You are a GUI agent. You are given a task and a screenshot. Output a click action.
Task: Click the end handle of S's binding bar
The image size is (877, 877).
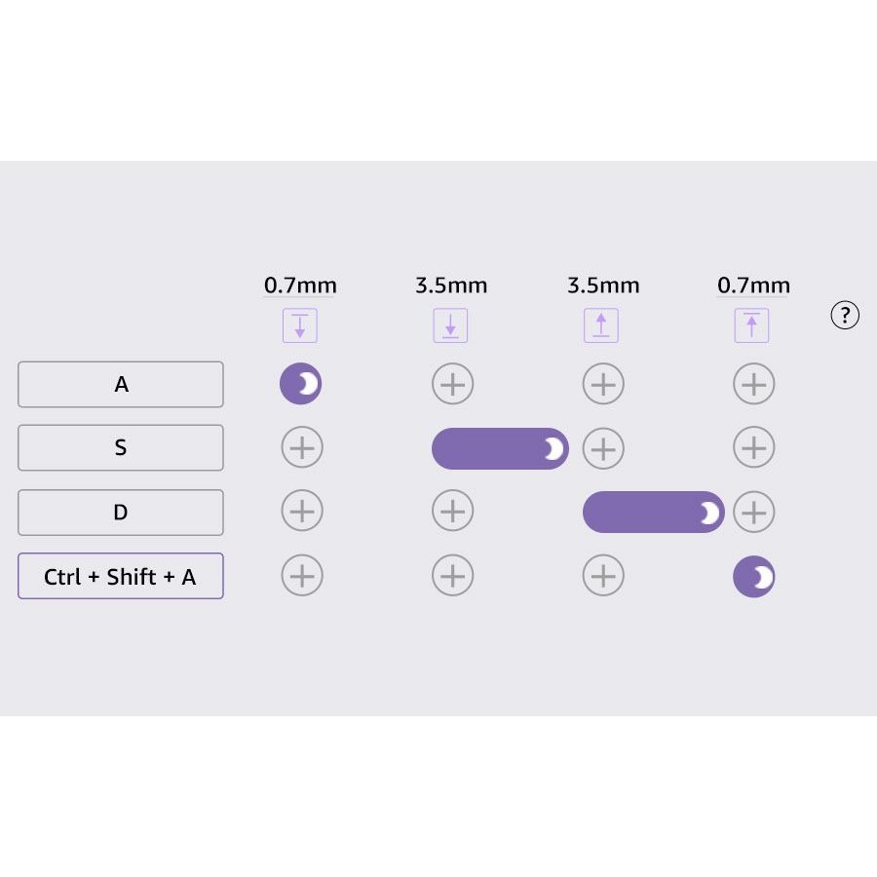click(x=553, y=448)
